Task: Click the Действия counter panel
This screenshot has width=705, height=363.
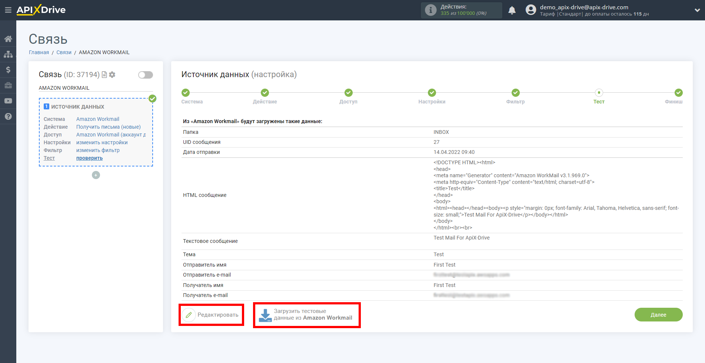Action: (x=462, y=10)
